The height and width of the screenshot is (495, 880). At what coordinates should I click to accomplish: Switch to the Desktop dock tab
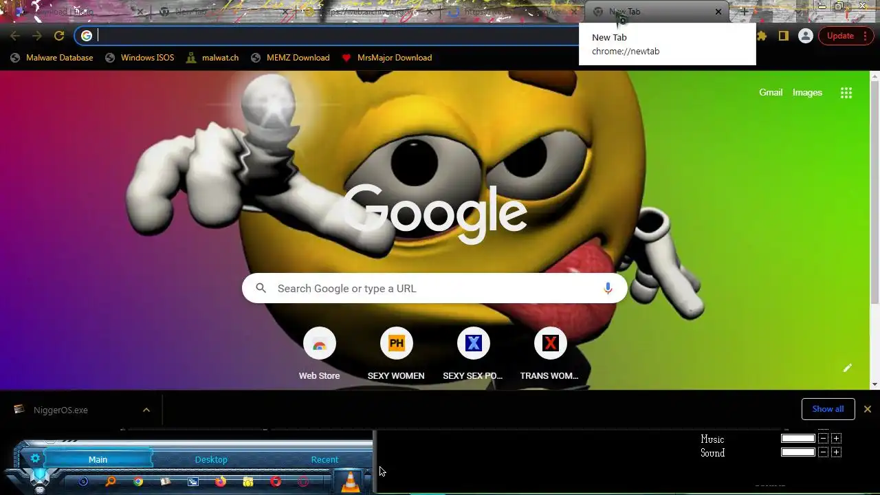211,459
